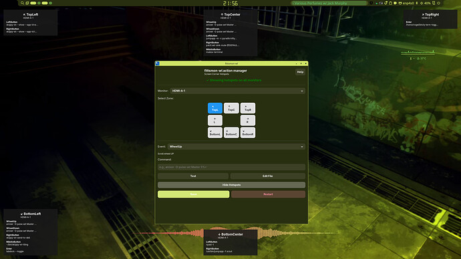Click the TopCenter hotspot overlay title

pyautogui.click(x=230, y=15)
